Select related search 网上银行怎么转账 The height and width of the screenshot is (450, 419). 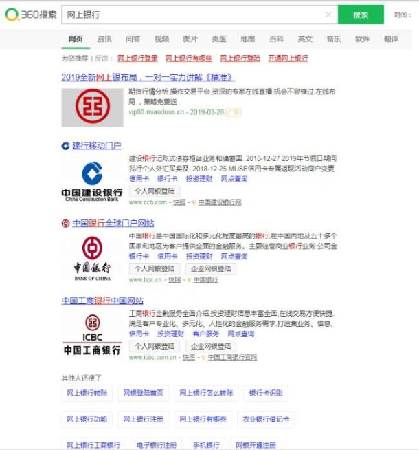click(x=206, y=393)
